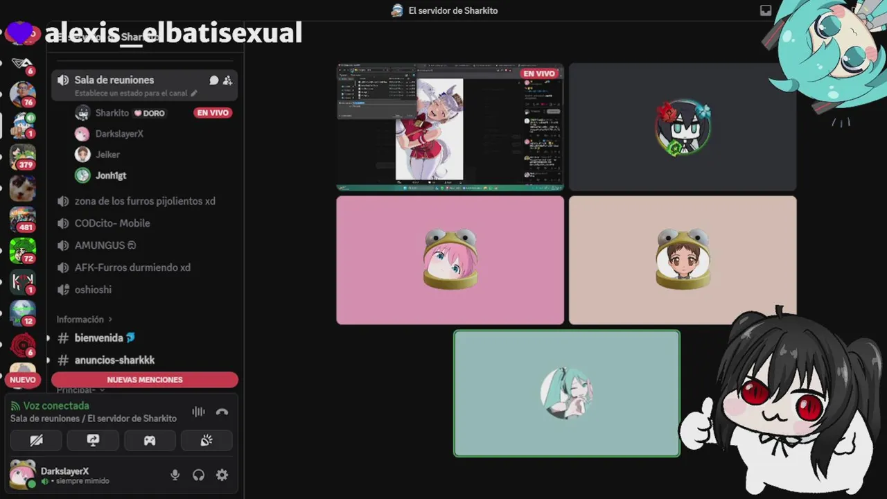
Task: Start an activity with the gamepad button
Action: [150, 440]
